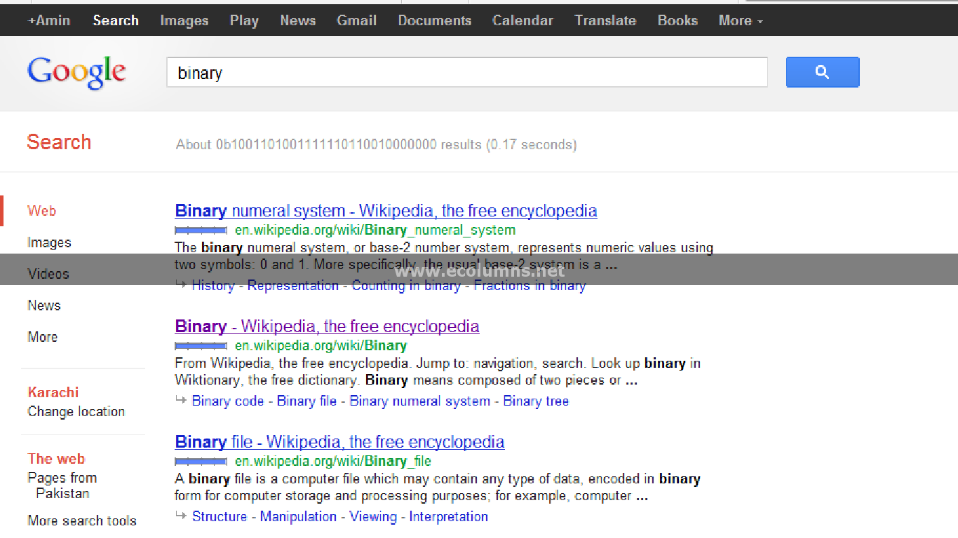Screen dimensions: 958x538
Task: Select Search in the top bar
Action: coord(116,20)
